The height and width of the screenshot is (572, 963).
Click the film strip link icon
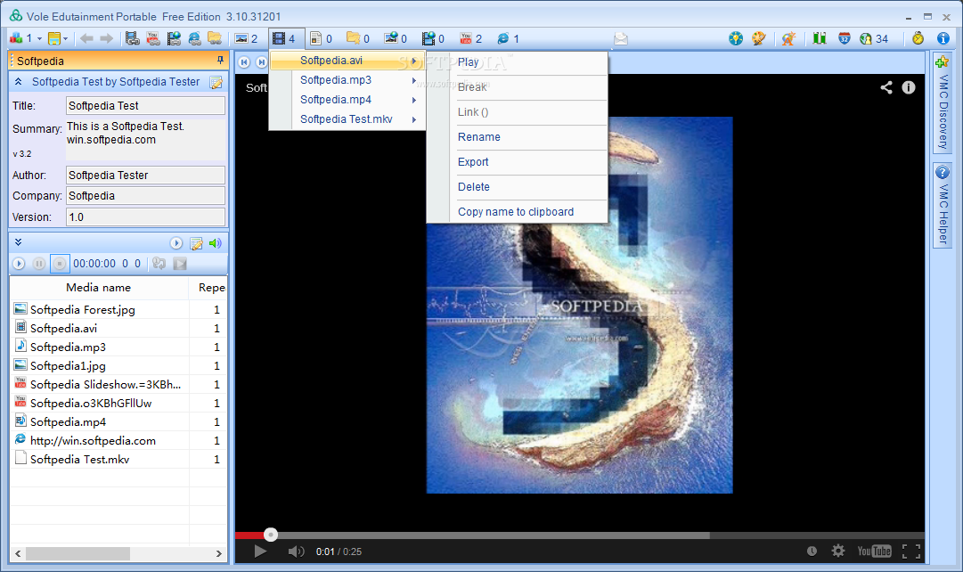pyautogui.click(x=132, y=38)
